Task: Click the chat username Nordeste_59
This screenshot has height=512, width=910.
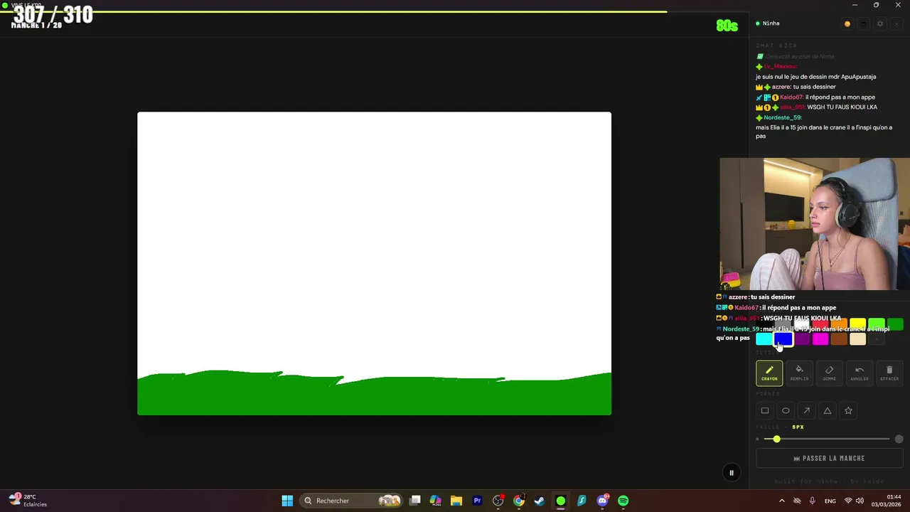Action: [782, 117]
